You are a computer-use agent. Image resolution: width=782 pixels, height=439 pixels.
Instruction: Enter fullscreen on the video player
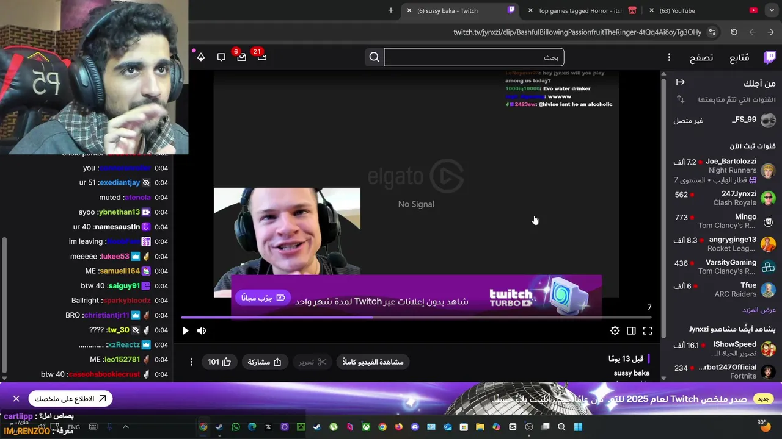pos(648,330)
